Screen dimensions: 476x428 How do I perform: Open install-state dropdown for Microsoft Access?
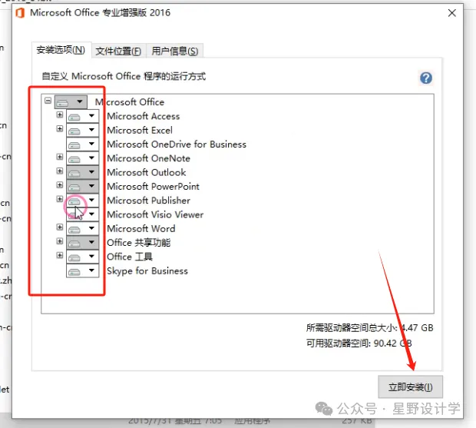(83, 116)
